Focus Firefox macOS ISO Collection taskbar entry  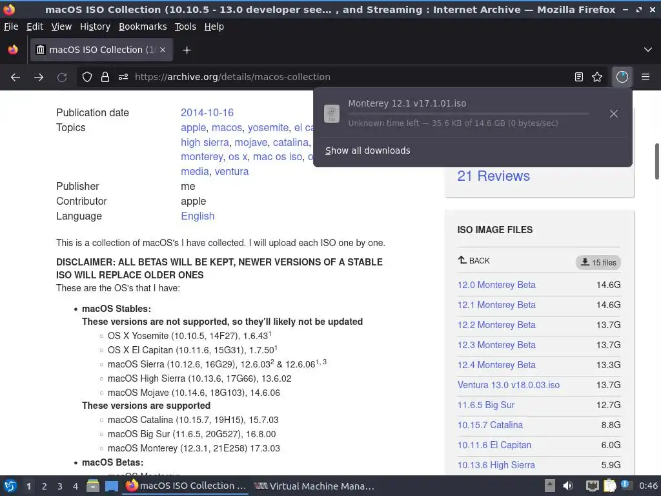coord(185,486)
